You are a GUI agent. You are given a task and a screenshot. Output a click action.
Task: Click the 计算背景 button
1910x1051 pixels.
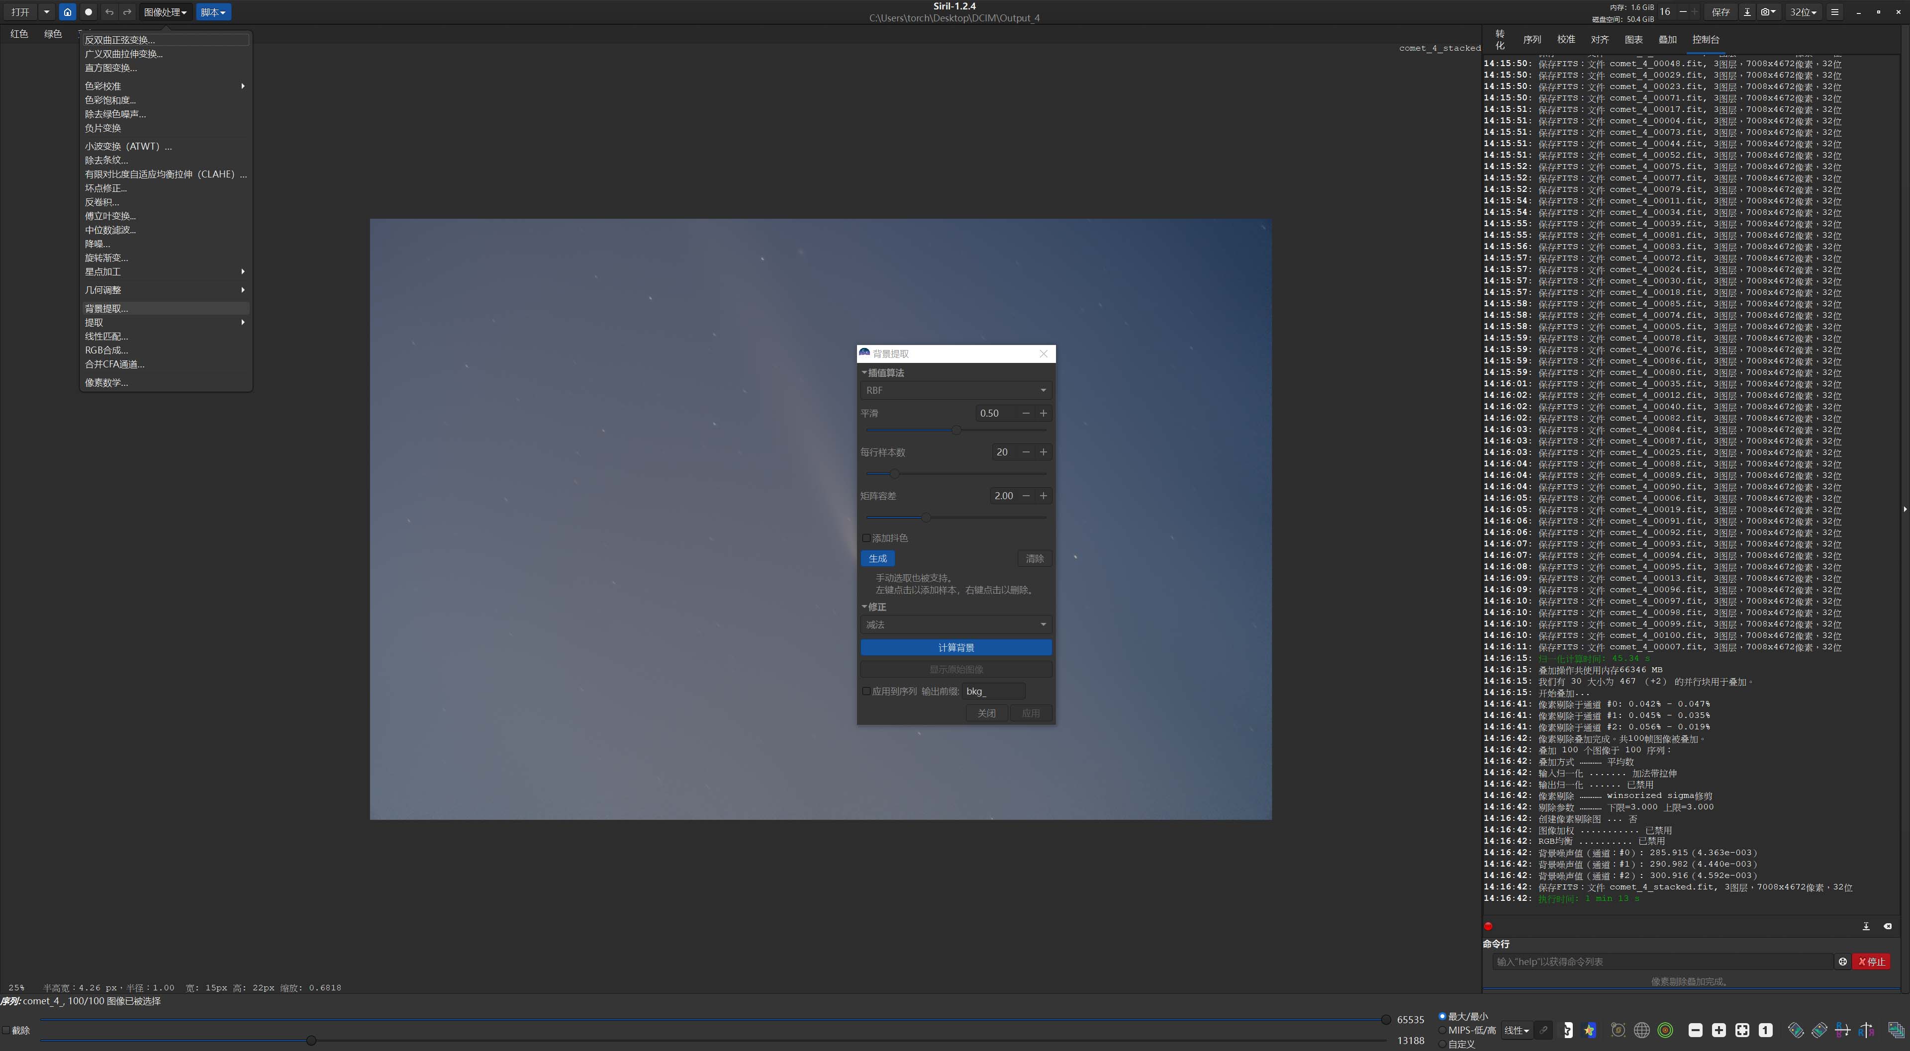[x=955, y=648]
